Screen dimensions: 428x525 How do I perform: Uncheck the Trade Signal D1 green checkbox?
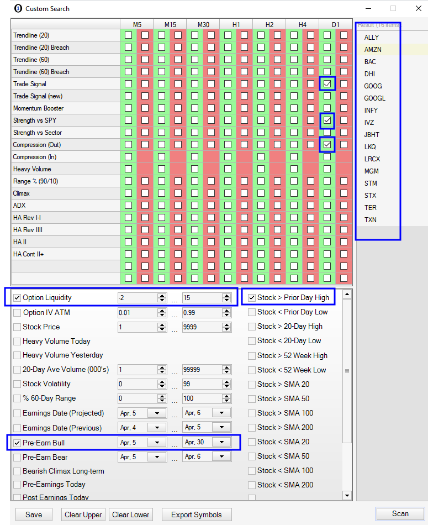327,84
